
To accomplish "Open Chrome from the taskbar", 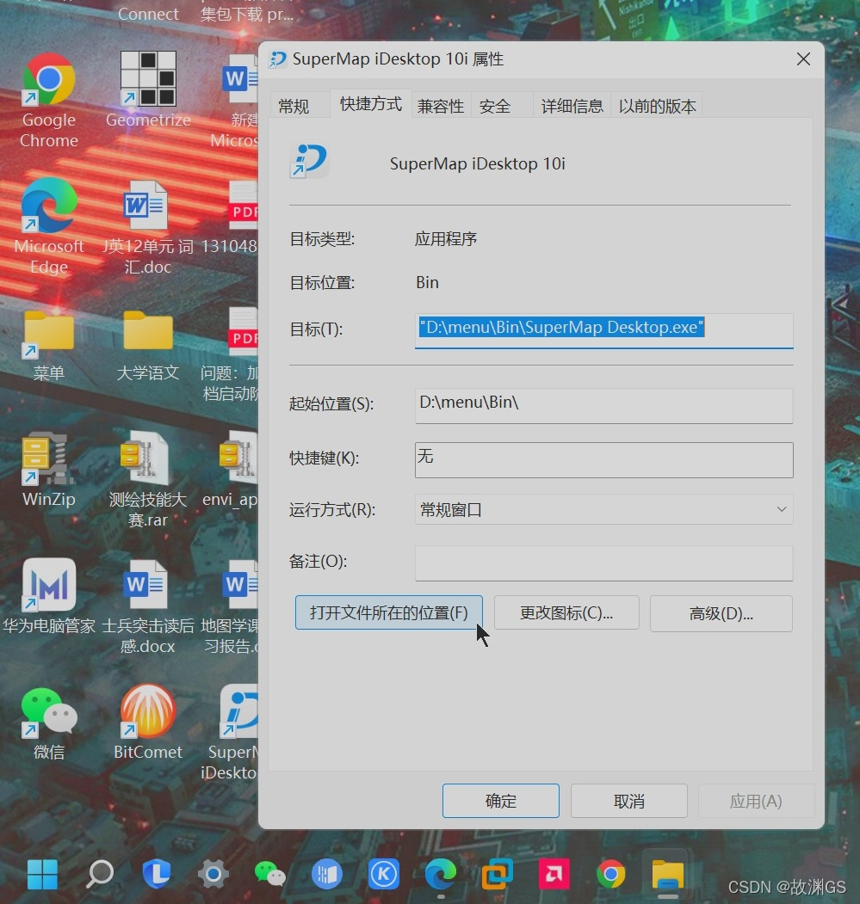I will [610, 875].
